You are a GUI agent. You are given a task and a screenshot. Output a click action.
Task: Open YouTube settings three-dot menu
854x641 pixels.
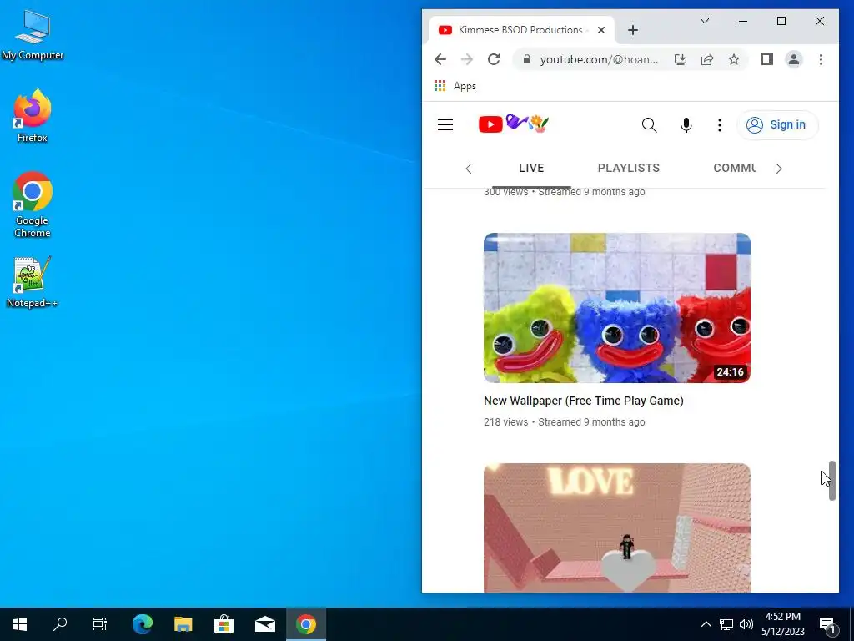click(720, 125)
